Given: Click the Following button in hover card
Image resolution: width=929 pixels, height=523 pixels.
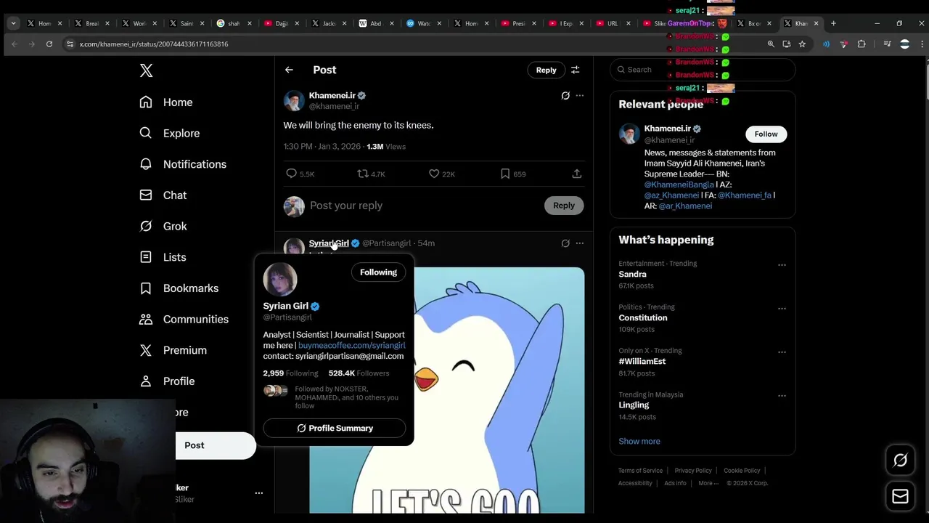Looking at the screenshot, I should pyautogui.click(x=378, y=272).
